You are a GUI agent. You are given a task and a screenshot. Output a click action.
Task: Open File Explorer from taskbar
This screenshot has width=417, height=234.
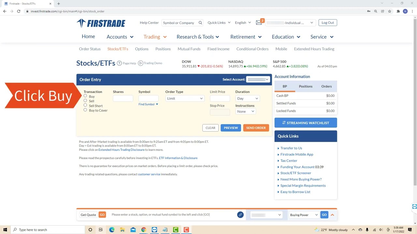(x=122, y=230)
